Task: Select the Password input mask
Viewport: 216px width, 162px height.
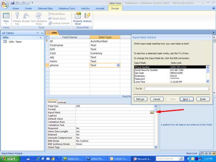Action: click(x=170, y=79)
